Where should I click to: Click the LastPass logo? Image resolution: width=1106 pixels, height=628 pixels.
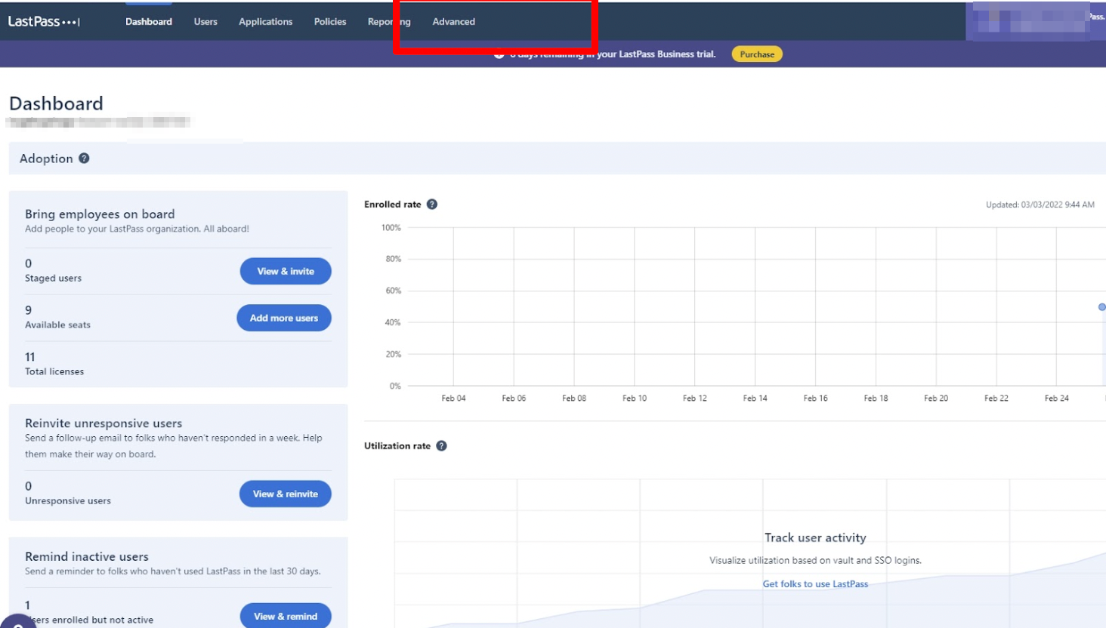point(43,22)
